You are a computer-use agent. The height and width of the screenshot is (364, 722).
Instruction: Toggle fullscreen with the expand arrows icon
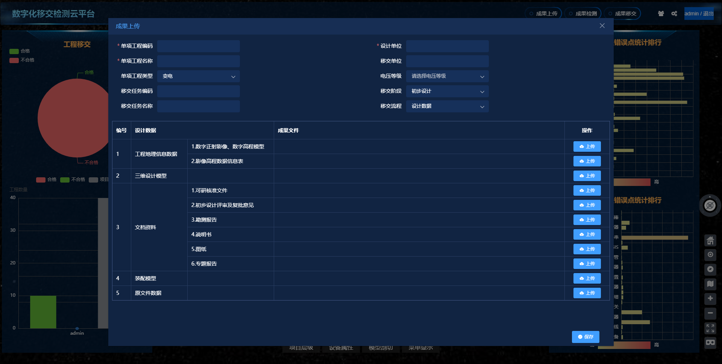tap(710, 328)
